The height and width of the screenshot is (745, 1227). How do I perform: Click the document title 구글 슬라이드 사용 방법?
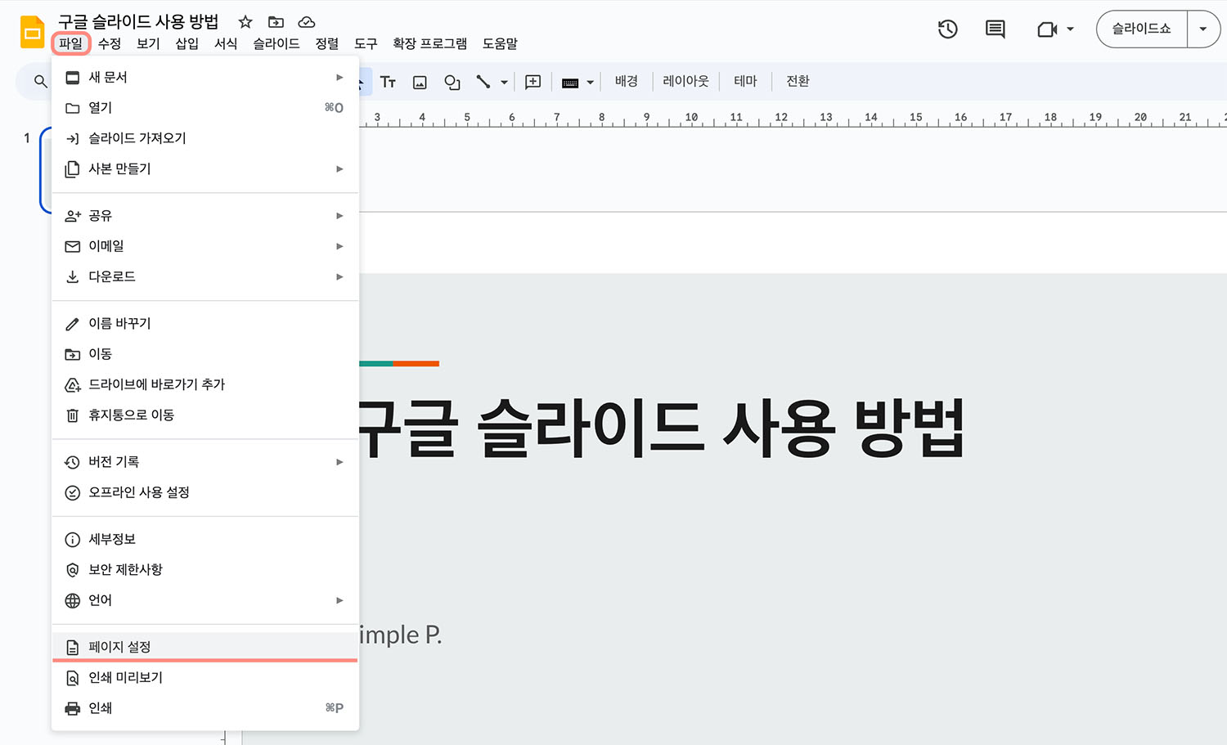click(x=138, y=22)
